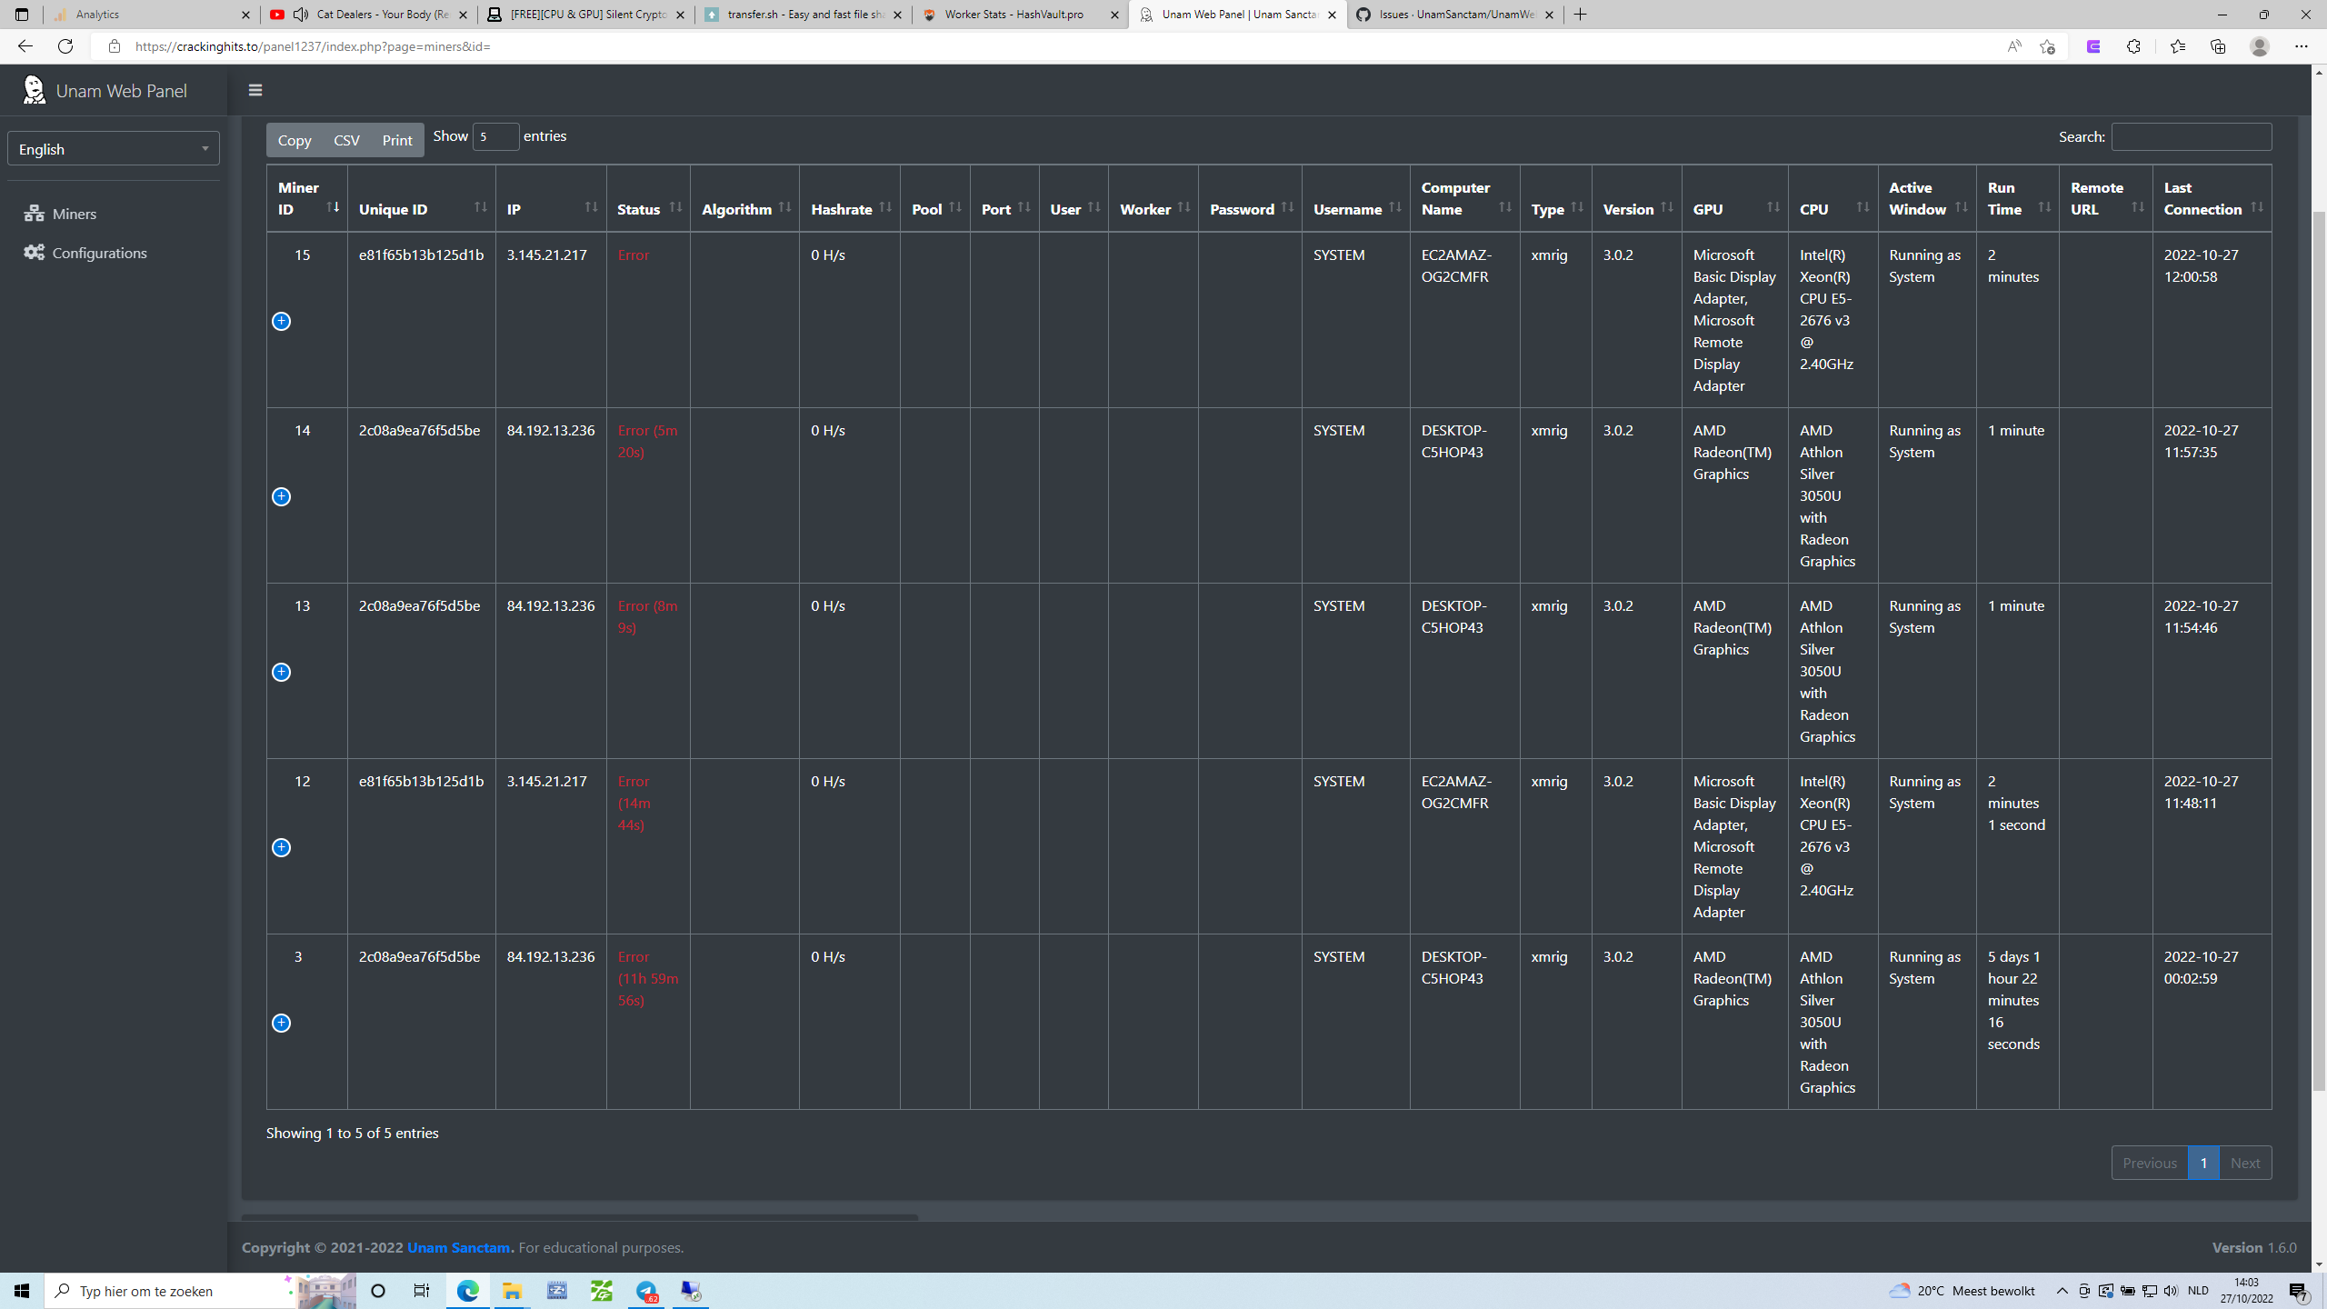Click the speaker icon in the system tray

click(x=2172, y=1290)
